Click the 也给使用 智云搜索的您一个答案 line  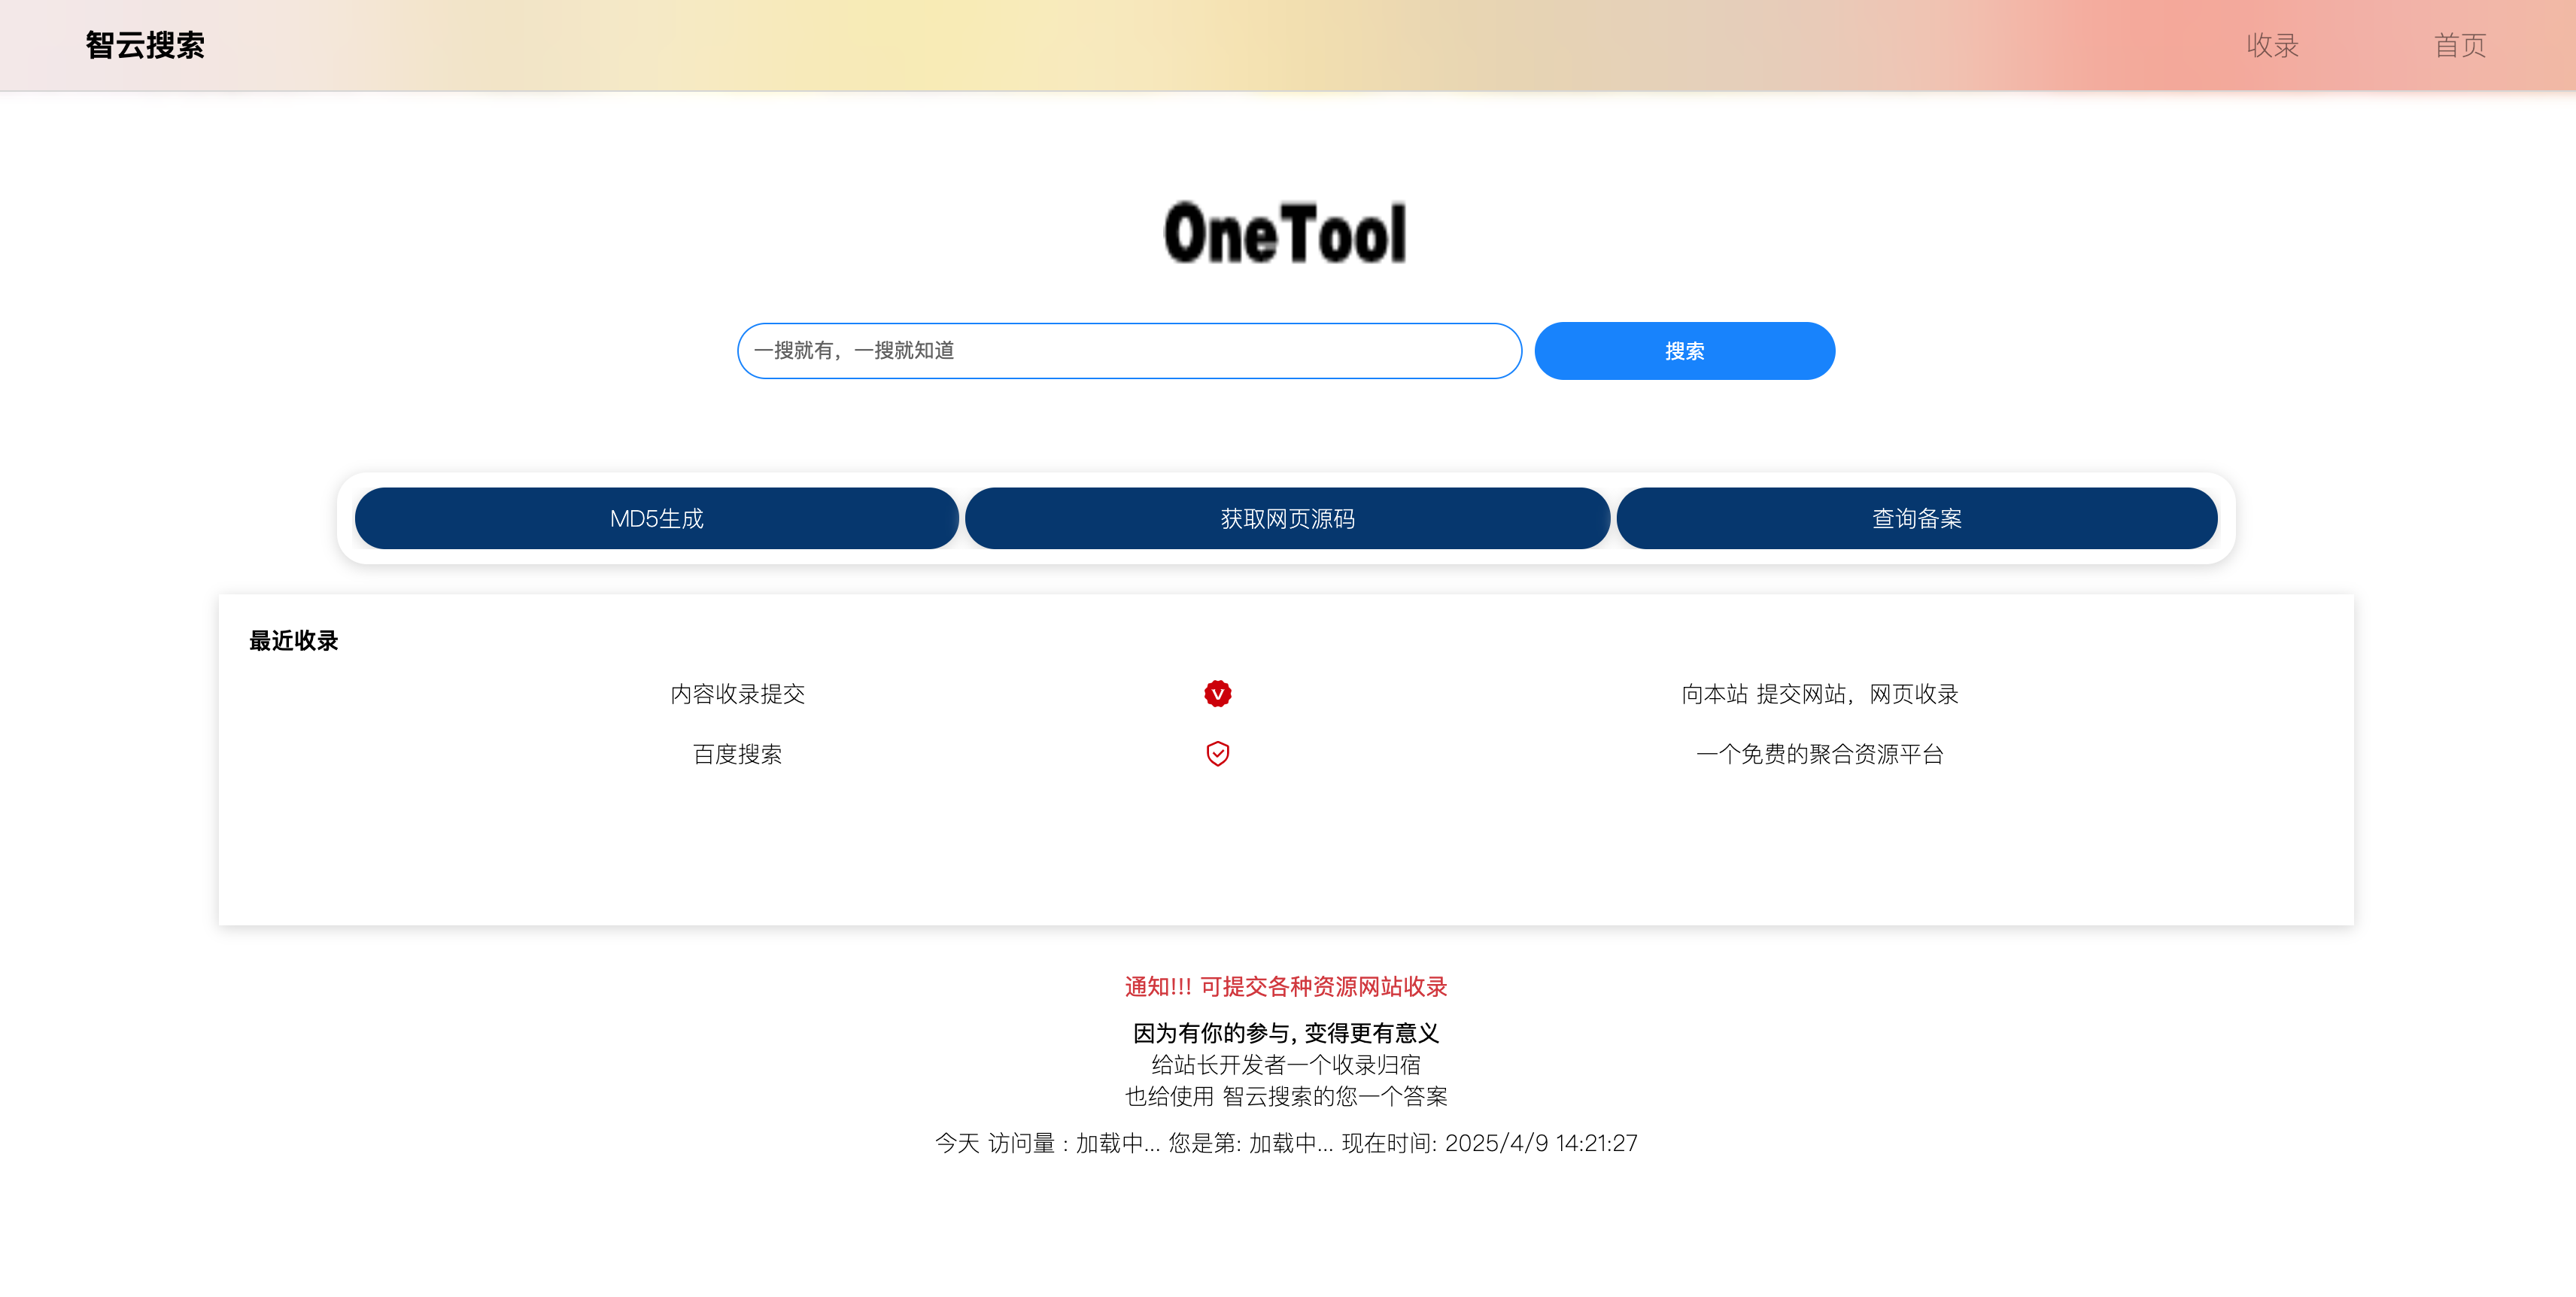point(1286,1096)
